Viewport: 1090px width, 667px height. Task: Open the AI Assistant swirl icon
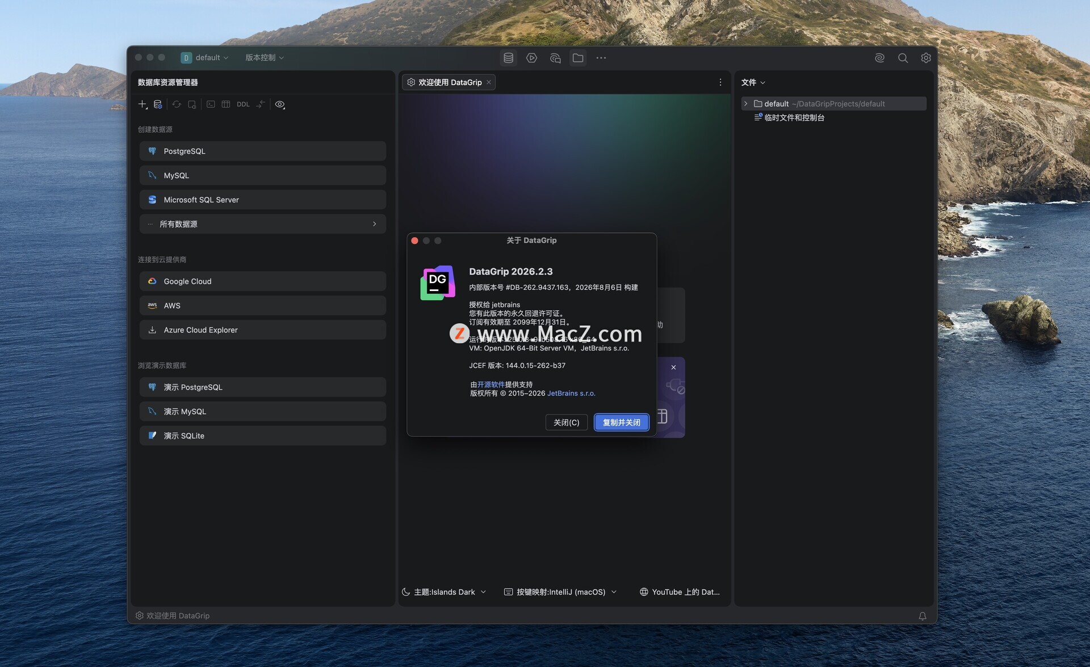pyautogui.click(x=879, y=58)
